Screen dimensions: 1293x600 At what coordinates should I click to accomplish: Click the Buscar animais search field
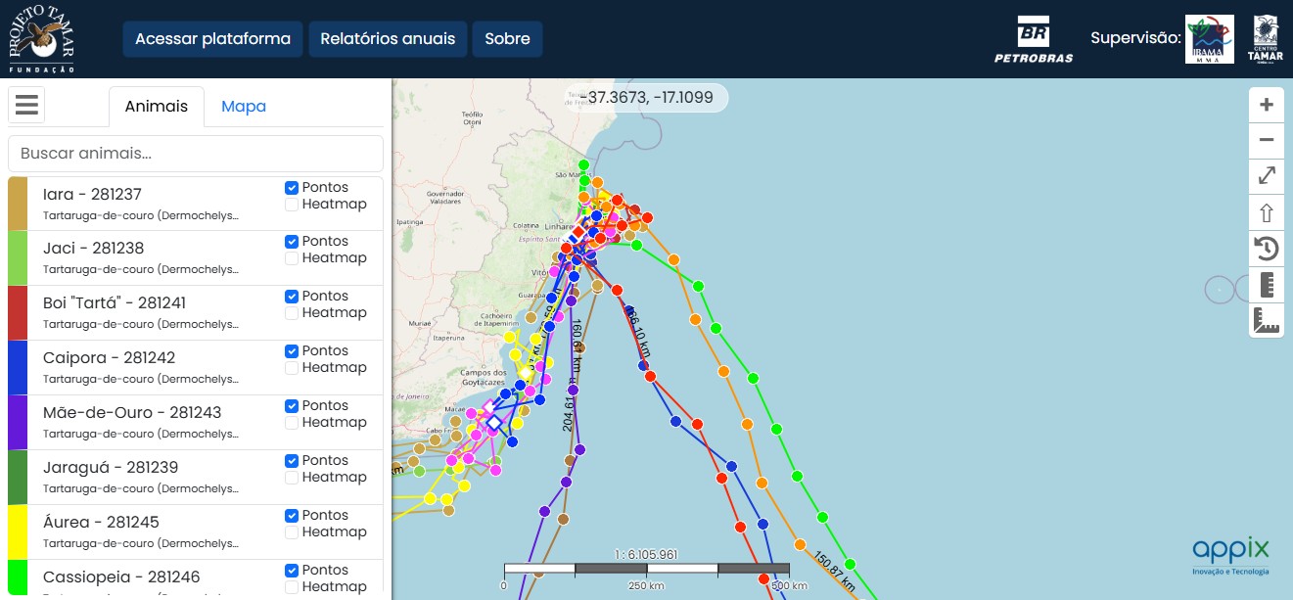click(x=196, y=154)
